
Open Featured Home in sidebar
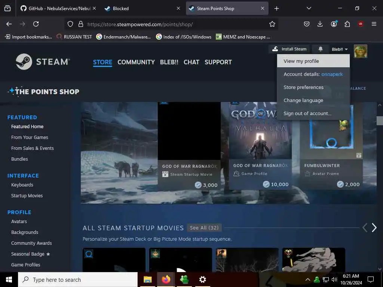tap(27, 126)
